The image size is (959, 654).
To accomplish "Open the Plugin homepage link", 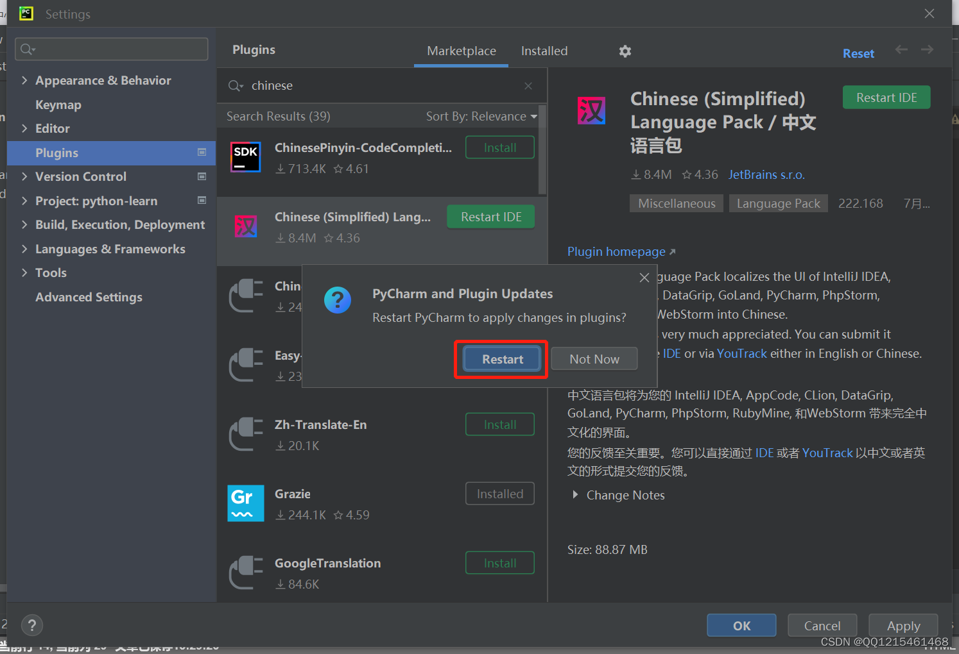I will coord(621,251).
